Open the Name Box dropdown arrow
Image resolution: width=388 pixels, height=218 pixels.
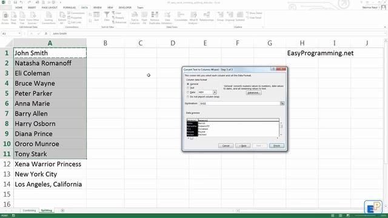click(x=19, y=33)
